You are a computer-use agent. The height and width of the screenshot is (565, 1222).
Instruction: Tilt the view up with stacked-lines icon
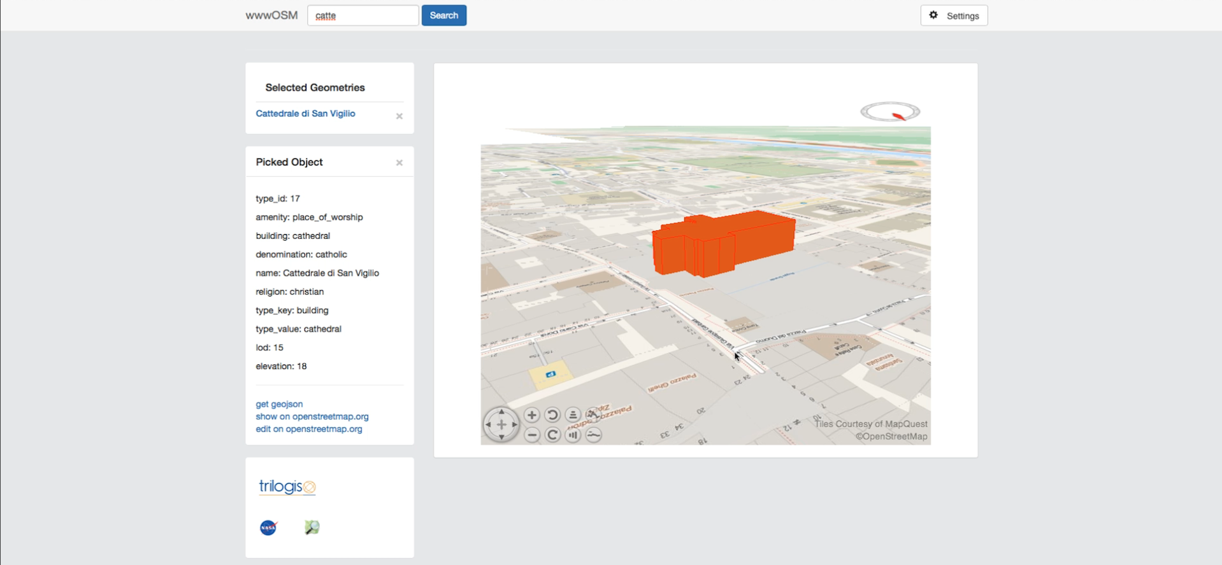[x=573, y=415]
